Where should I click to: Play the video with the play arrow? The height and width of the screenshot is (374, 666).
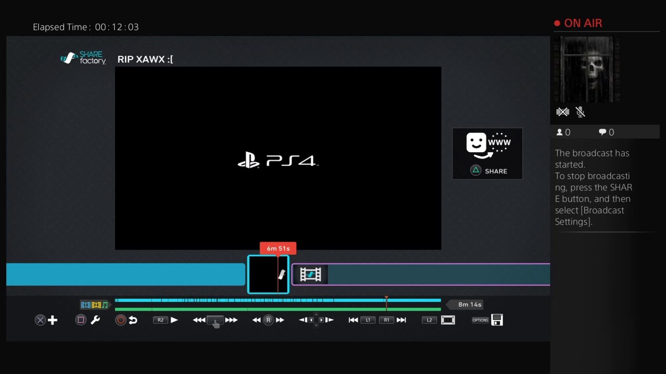point(174,320)
